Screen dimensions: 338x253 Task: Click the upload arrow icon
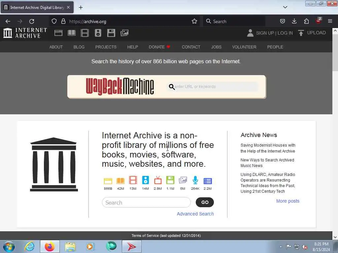pos(301,33)
